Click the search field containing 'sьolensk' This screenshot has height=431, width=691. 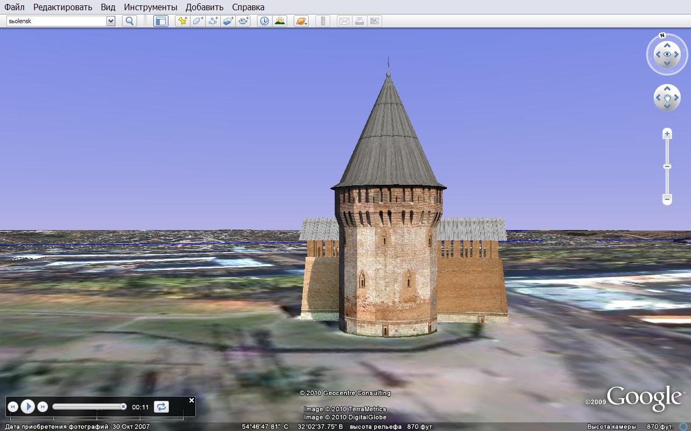point(56,21)
